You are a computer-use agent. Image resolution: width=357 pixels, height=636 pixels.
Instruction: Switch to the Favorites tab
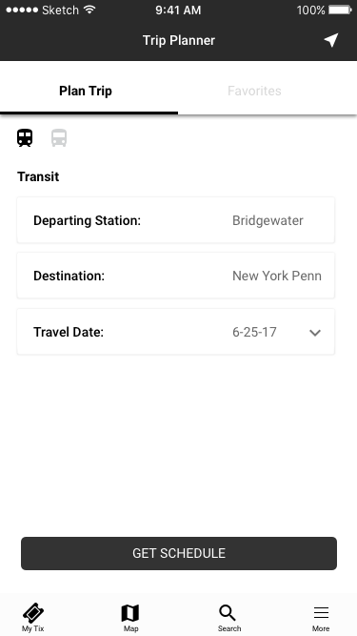(x=254, y=91)
